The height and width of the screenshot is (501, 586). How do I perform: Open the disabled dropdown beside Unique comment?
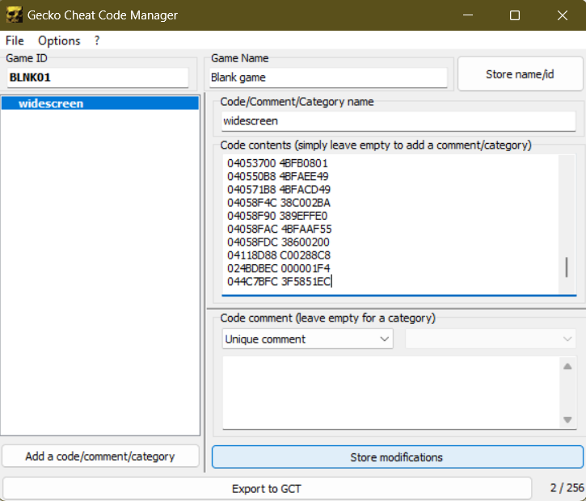[x=492, y=339]
